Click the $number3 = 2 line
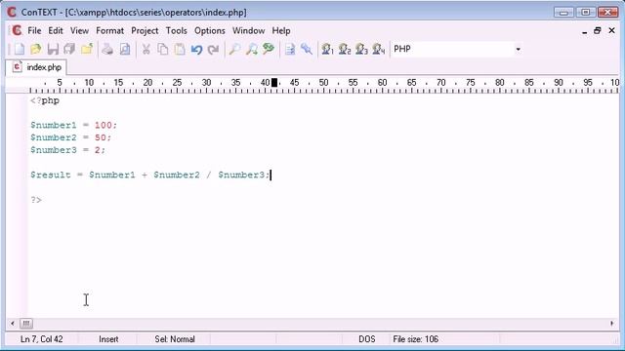This screenshot has width=625, height=351. (x=68, y=150)
